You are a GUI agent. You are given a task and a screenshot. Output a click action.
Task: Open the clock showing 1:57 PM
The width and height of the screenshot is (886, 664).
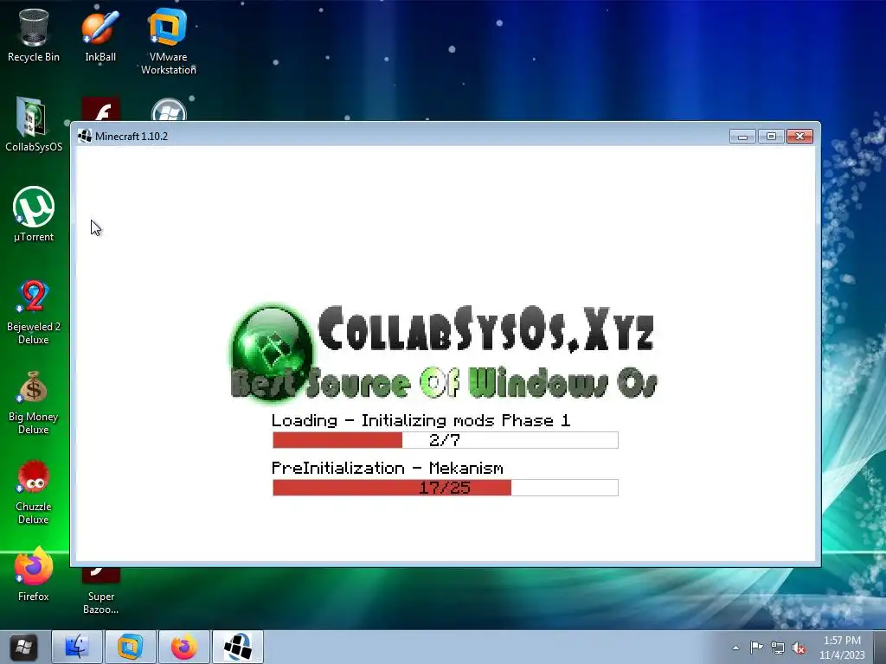tap(842, 648)
